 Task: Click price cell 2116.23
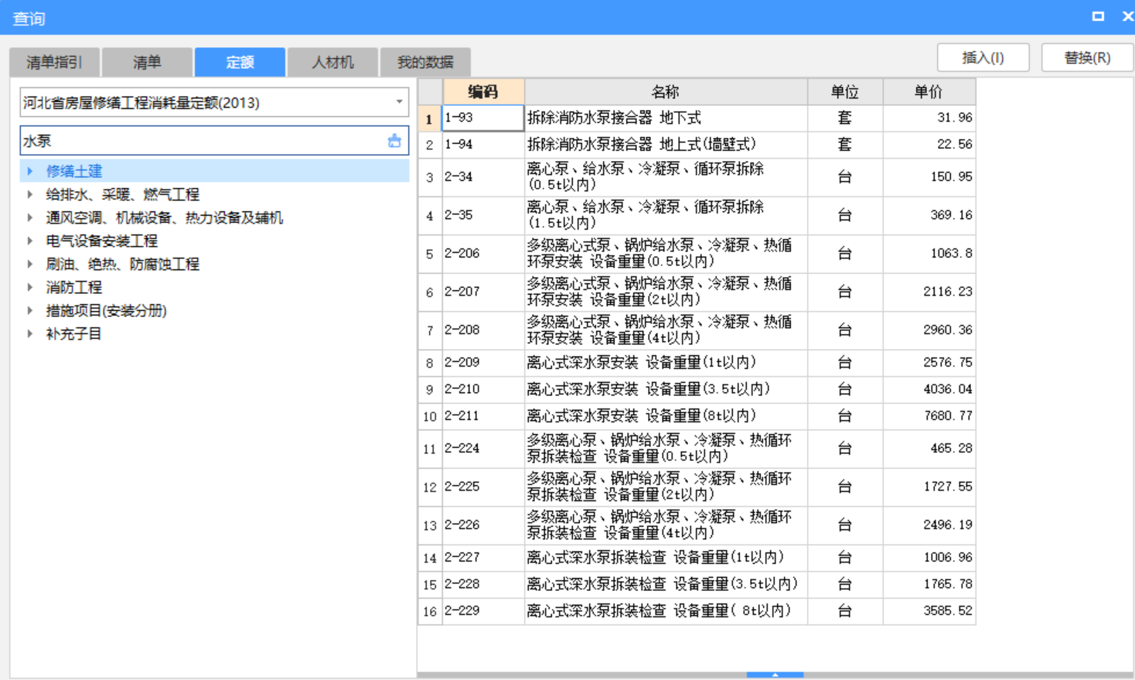click(929, 292)
